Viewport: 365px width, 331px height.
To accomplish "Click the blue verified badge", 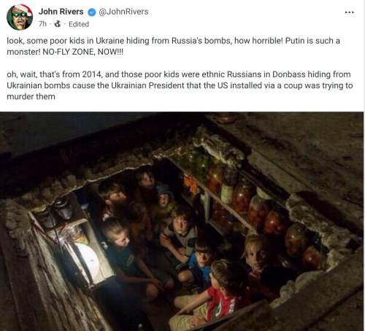I will pyautogui.click(x=91, y=12).
